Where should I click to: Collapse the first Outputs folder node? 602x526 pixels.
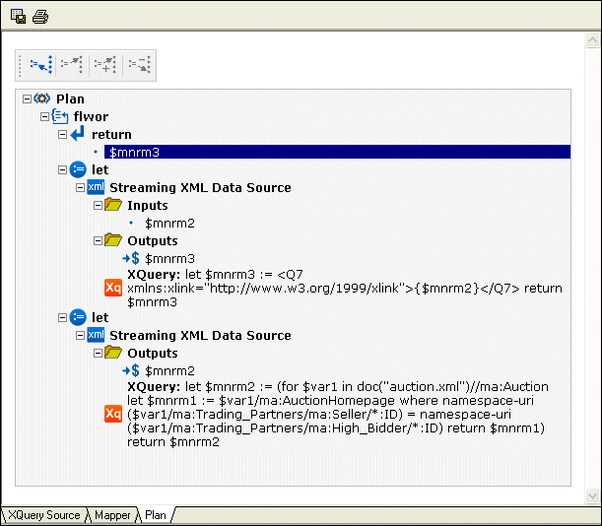tap(98, 240)
